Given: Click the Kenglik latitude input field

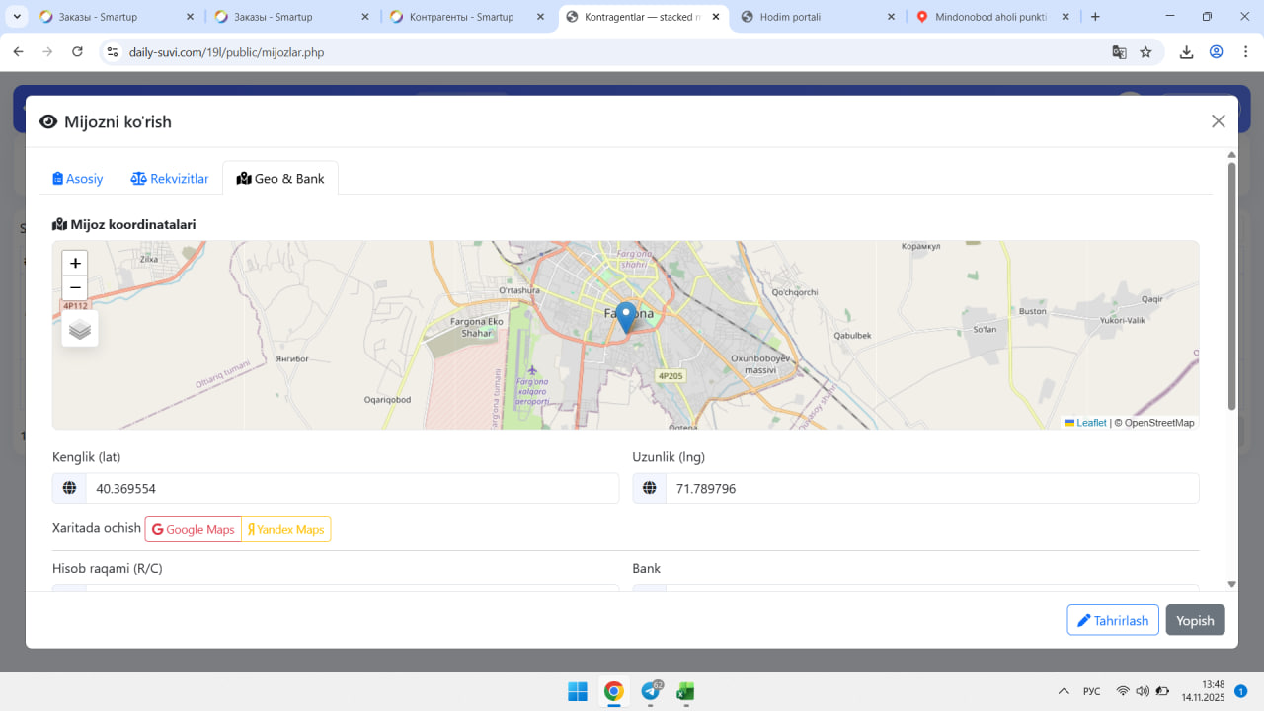Looking at the screenshot, I should [x=352, y=488].
